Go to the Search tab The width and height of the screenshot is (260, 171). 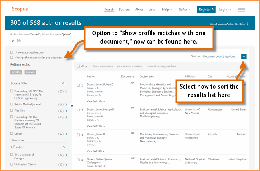109,10
